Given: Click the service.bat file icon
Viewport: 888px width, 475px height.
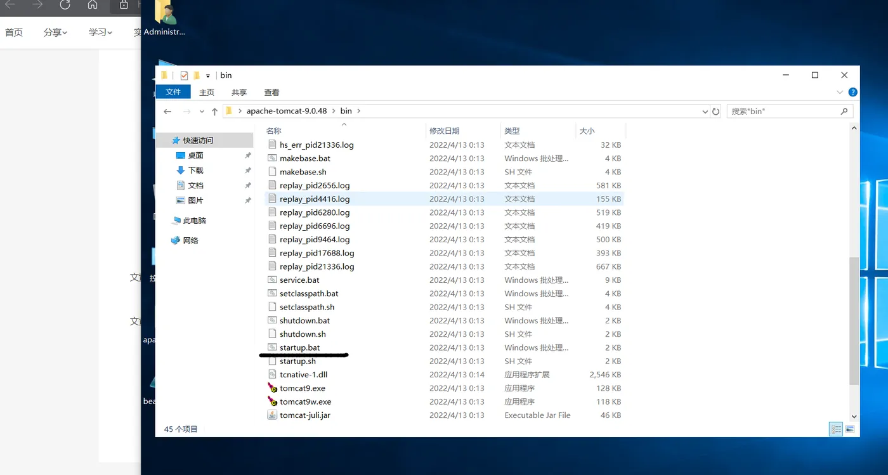Looking at the screenshot, I should coord(272,280).
